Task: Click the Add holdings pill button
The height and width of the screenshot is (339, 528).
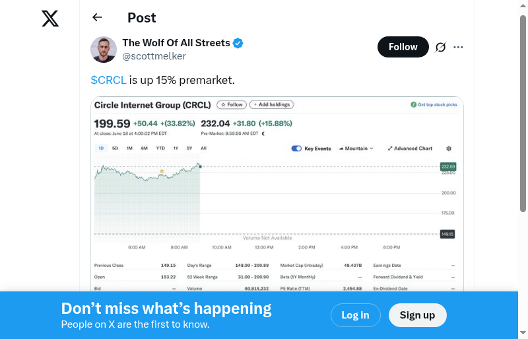Action: coord(271,104)
